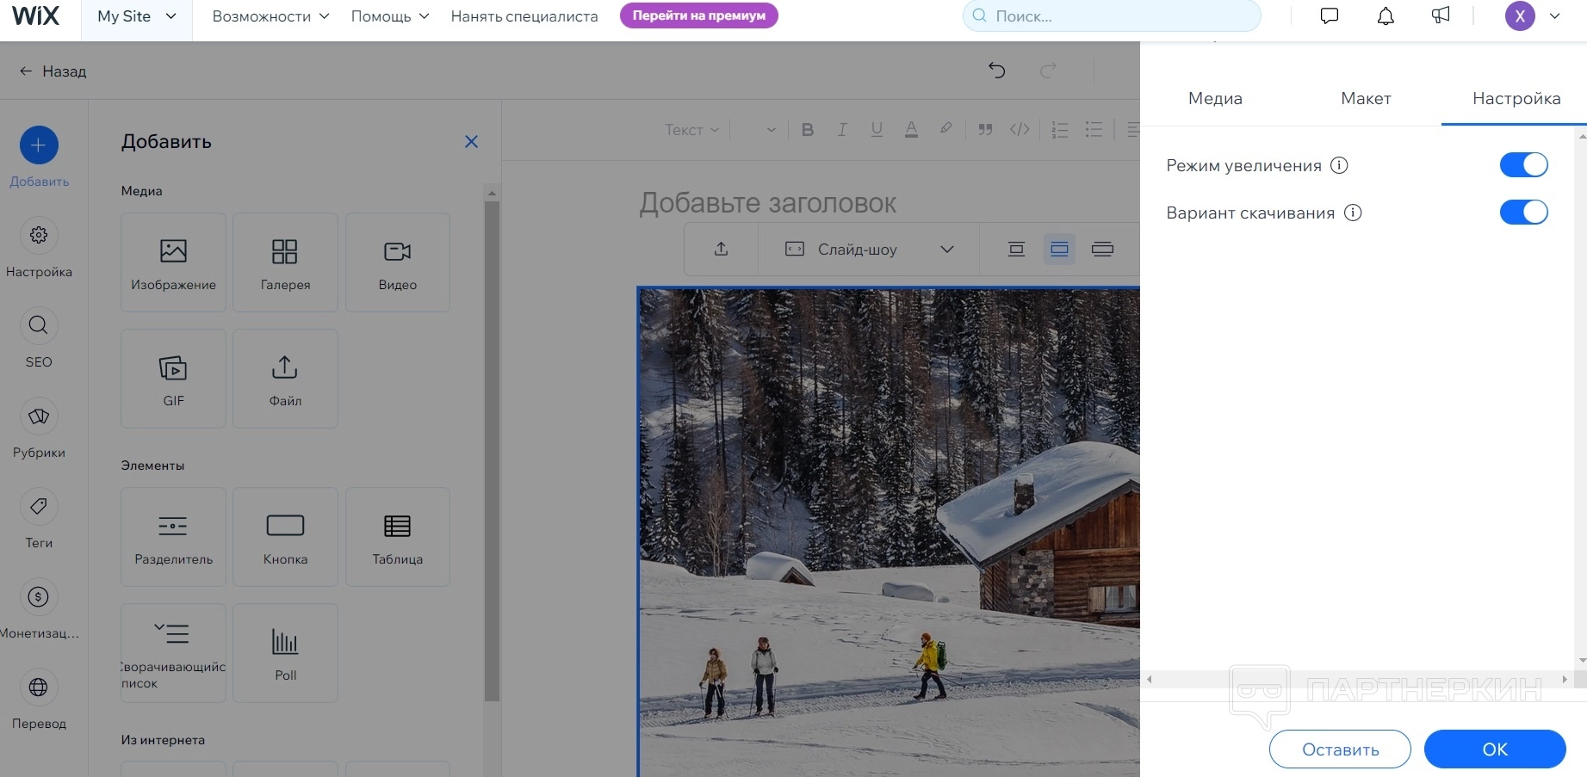
Task: Click the Изображение media tile
Action: tap(173, 262)
